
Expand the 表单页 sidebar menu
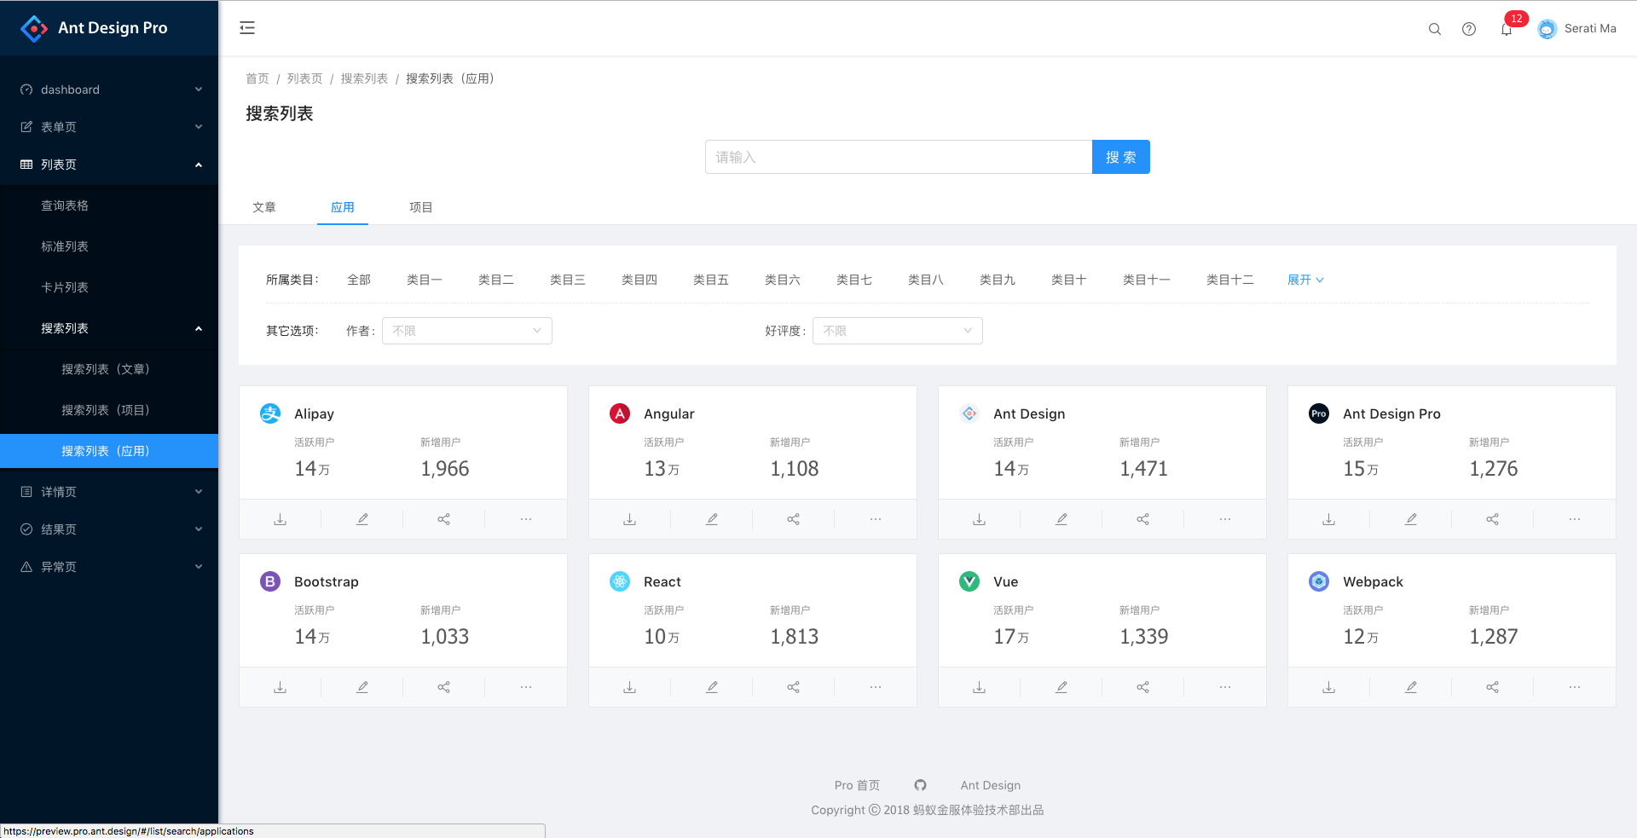109,127
